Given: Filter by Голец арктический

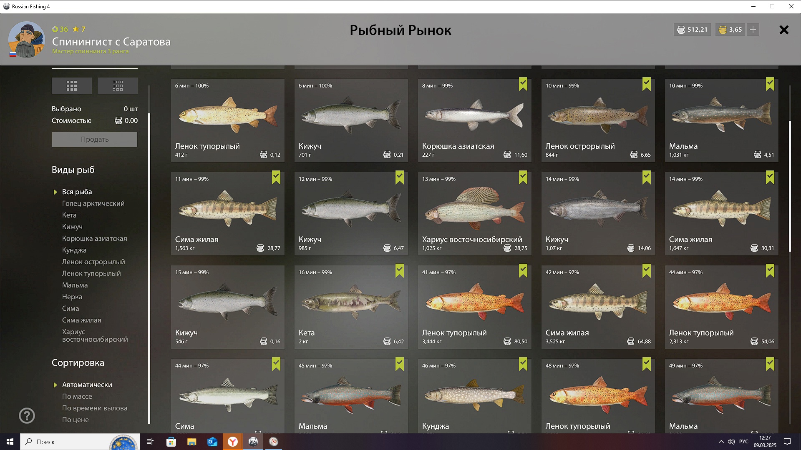Looking at the screenshot, I should 93,203.
